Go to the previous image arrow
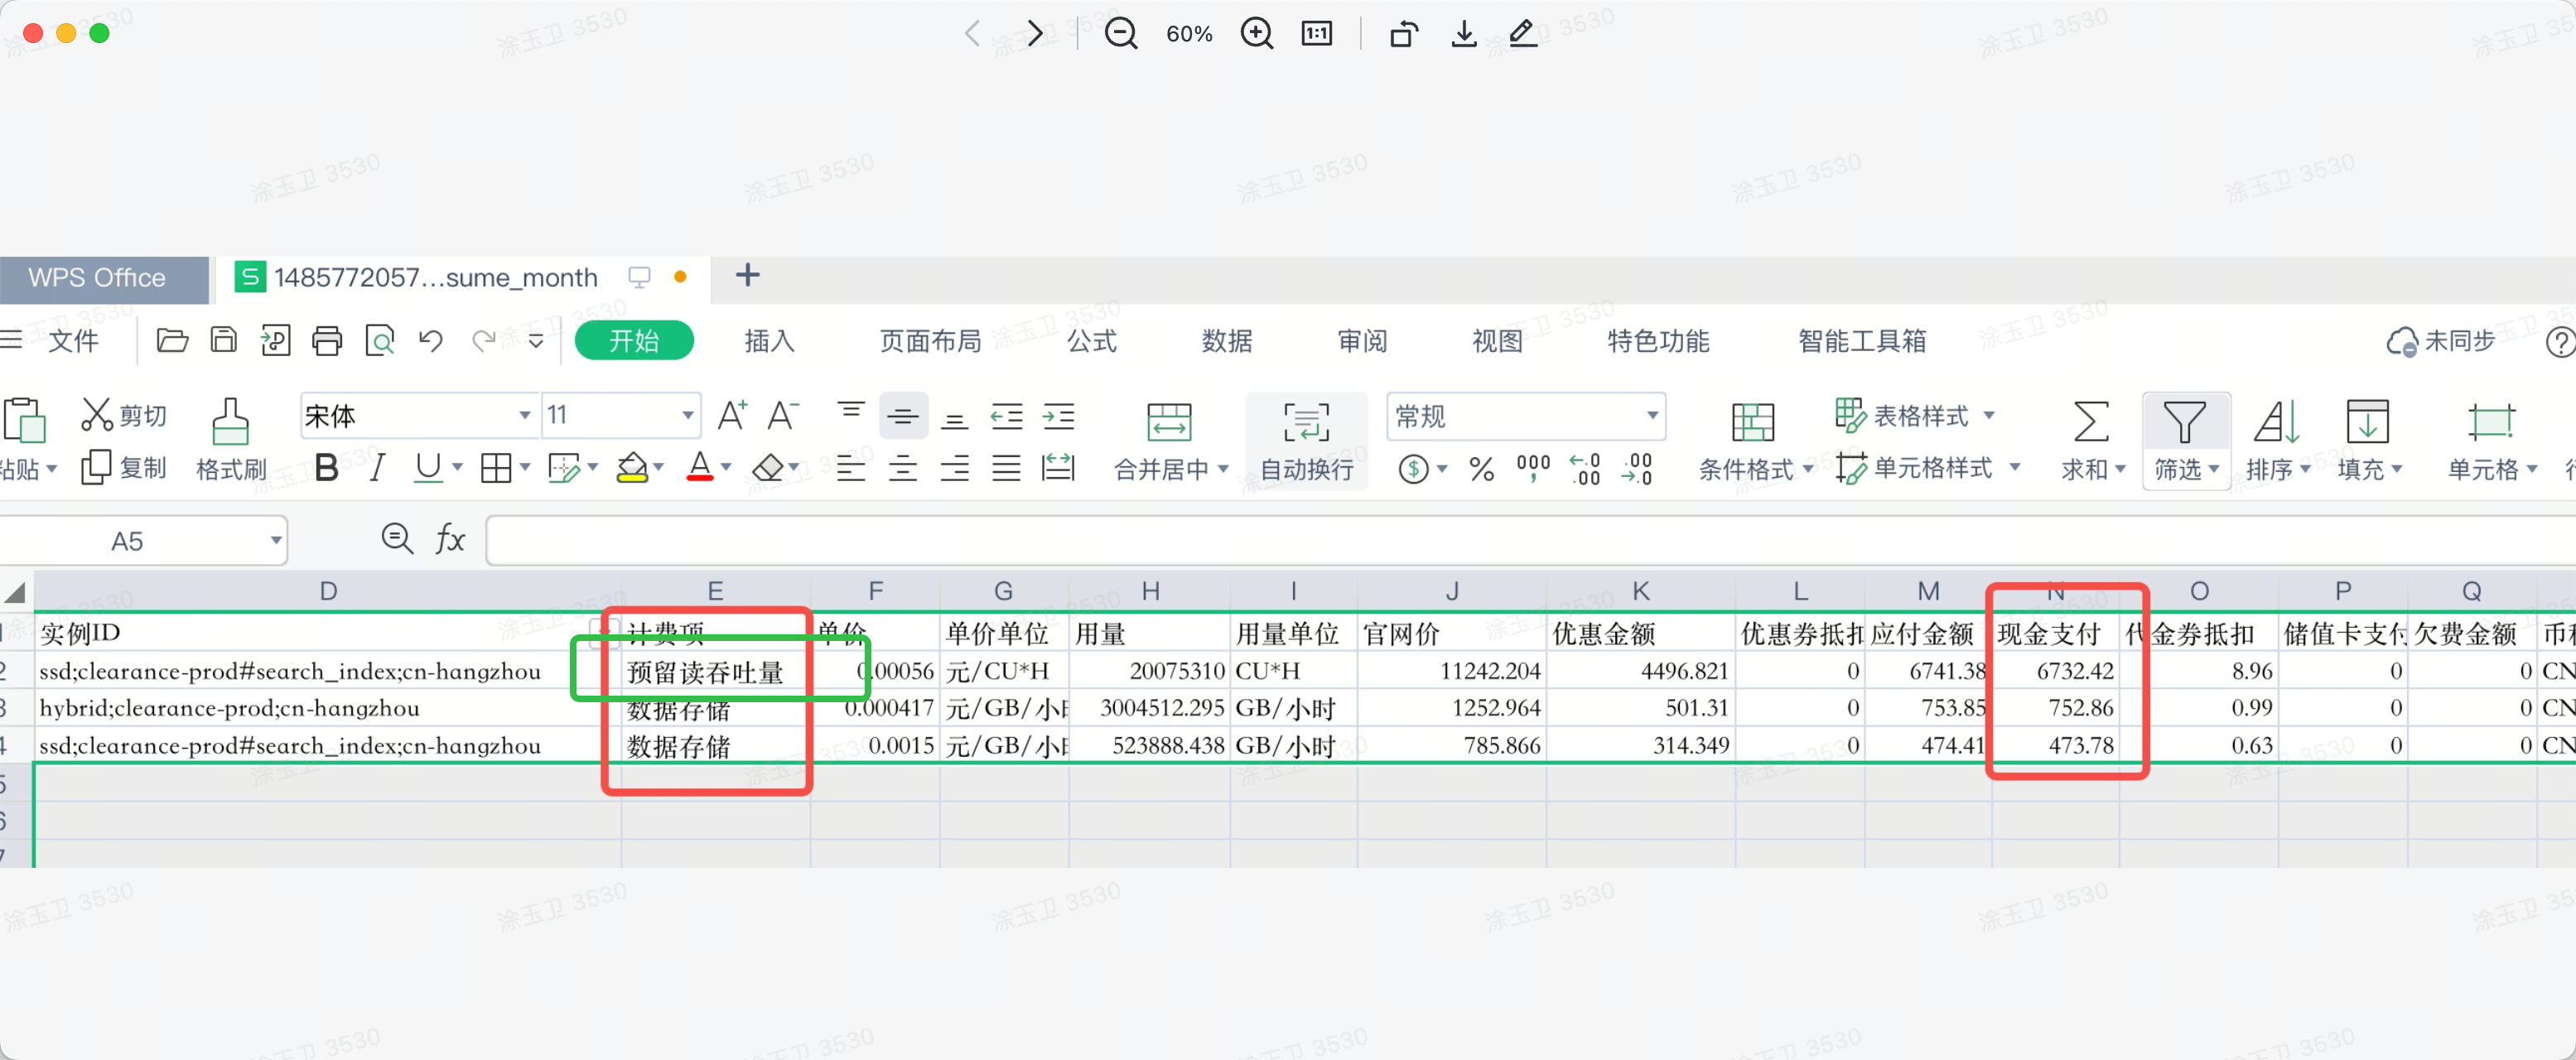Image resolution: width=2576 pixels, height=1060 pixels. click(x=972, y=34)
